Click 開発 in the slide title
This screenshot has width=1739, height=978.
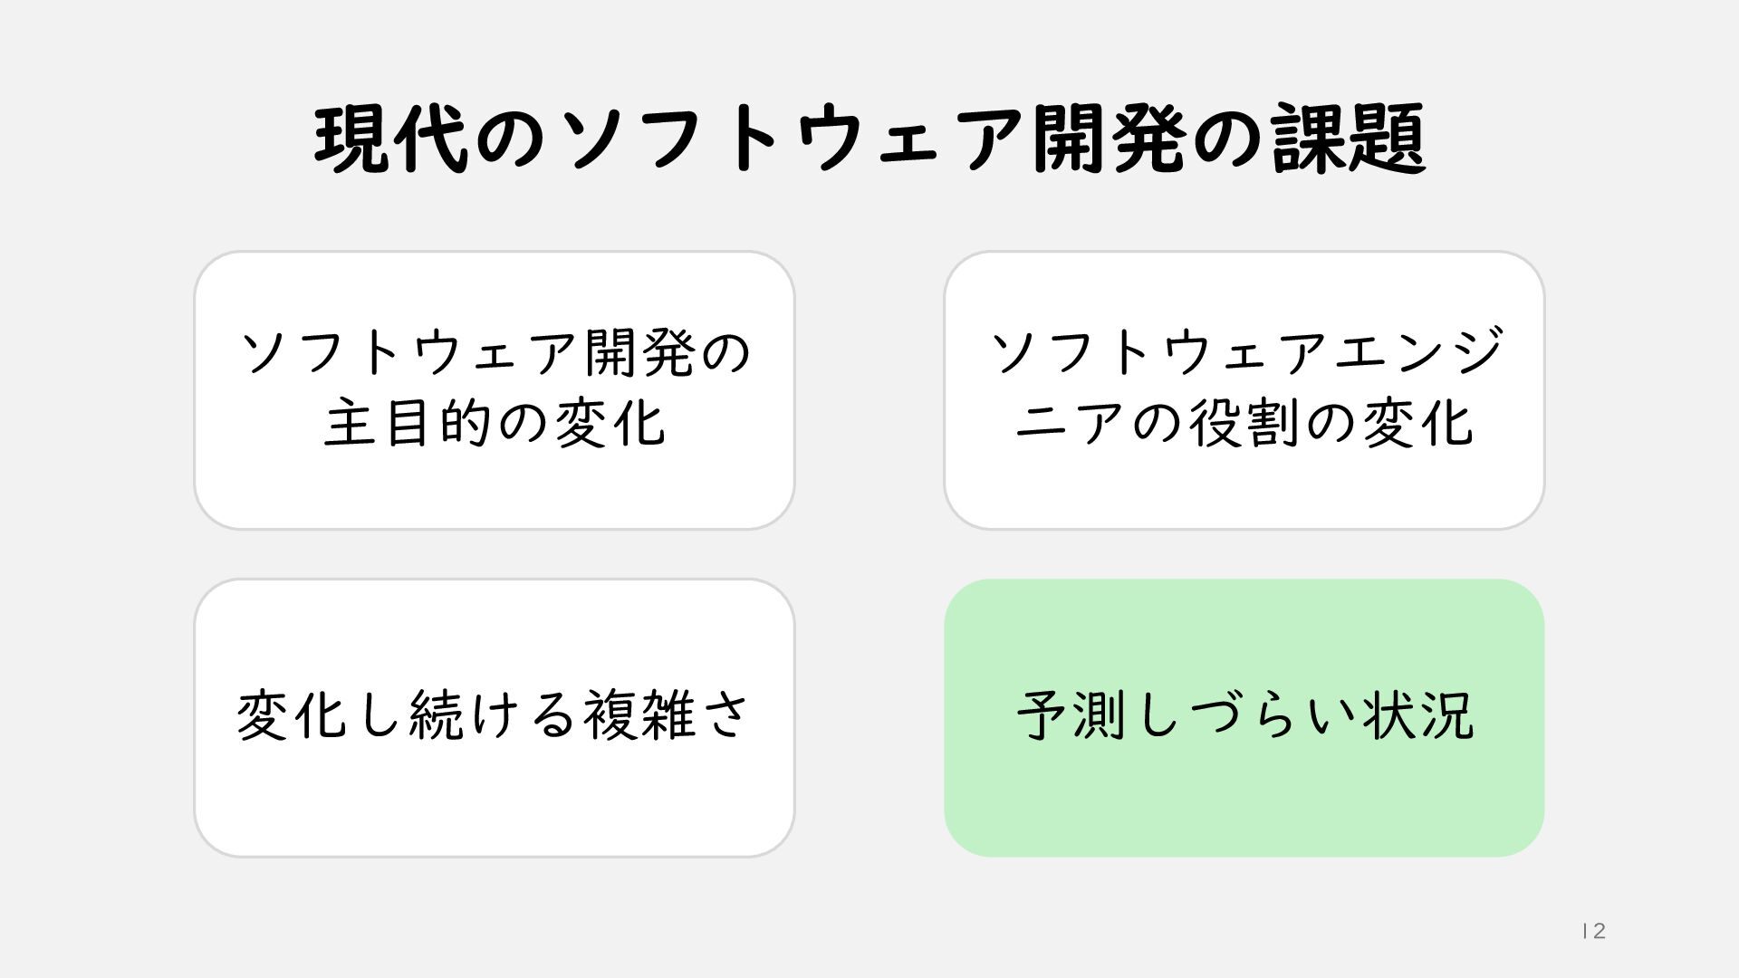tap(1109, 140)
